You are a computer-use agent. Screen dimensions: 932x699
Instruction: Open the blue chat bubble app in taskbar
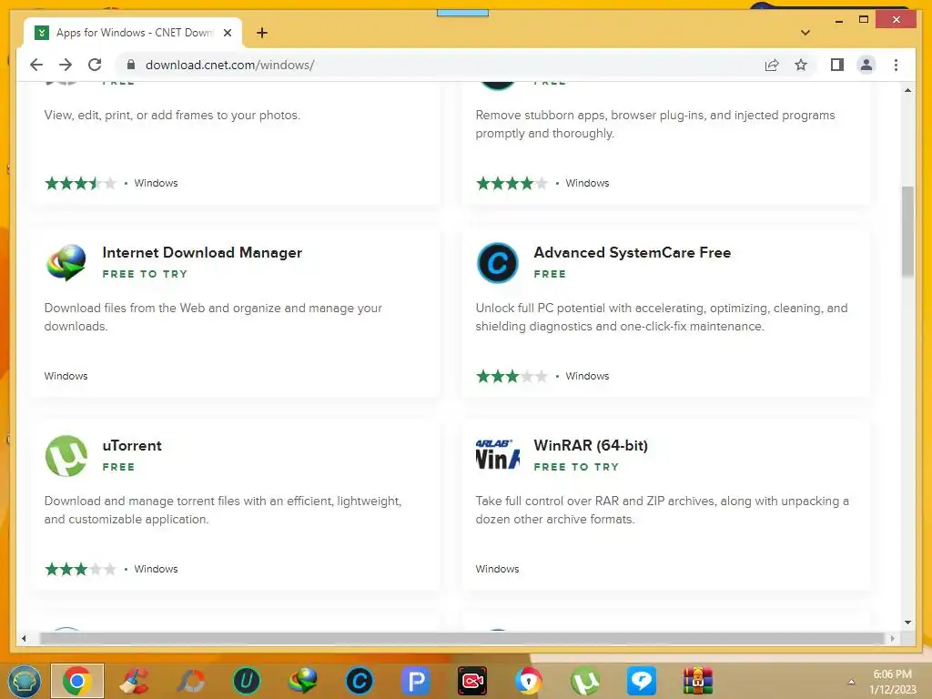[x=642, y=681]
